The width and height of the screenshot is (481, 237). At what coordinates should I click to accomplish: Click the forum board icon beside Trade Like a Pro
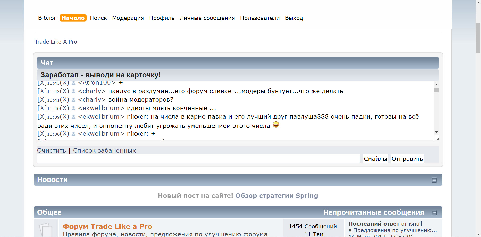46,230
